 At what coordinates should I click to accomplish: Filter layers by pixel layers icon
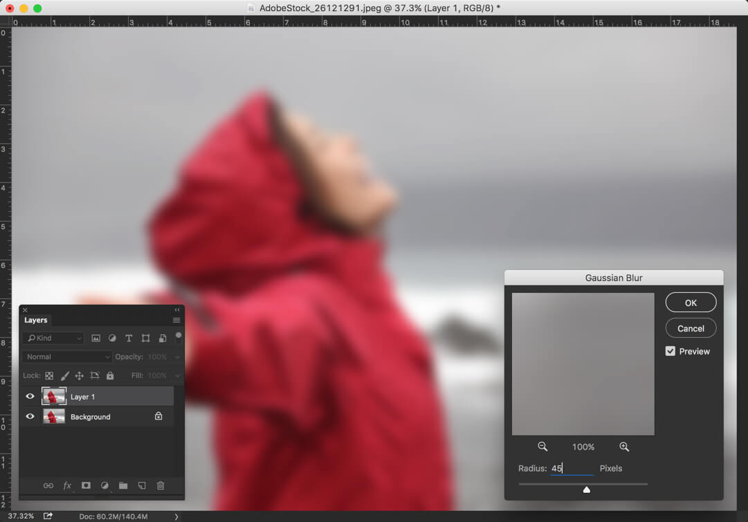coord(96,339)
